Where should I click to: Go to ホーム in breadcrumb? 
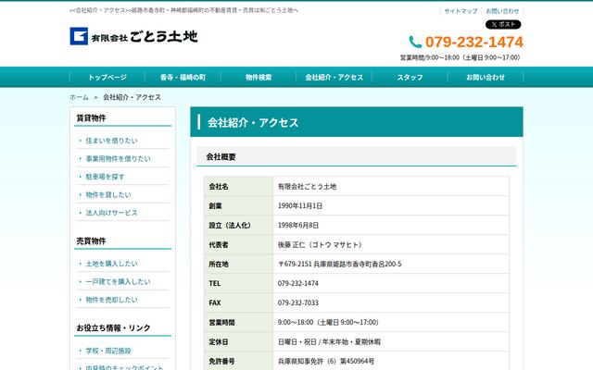(x=79, y=97)
